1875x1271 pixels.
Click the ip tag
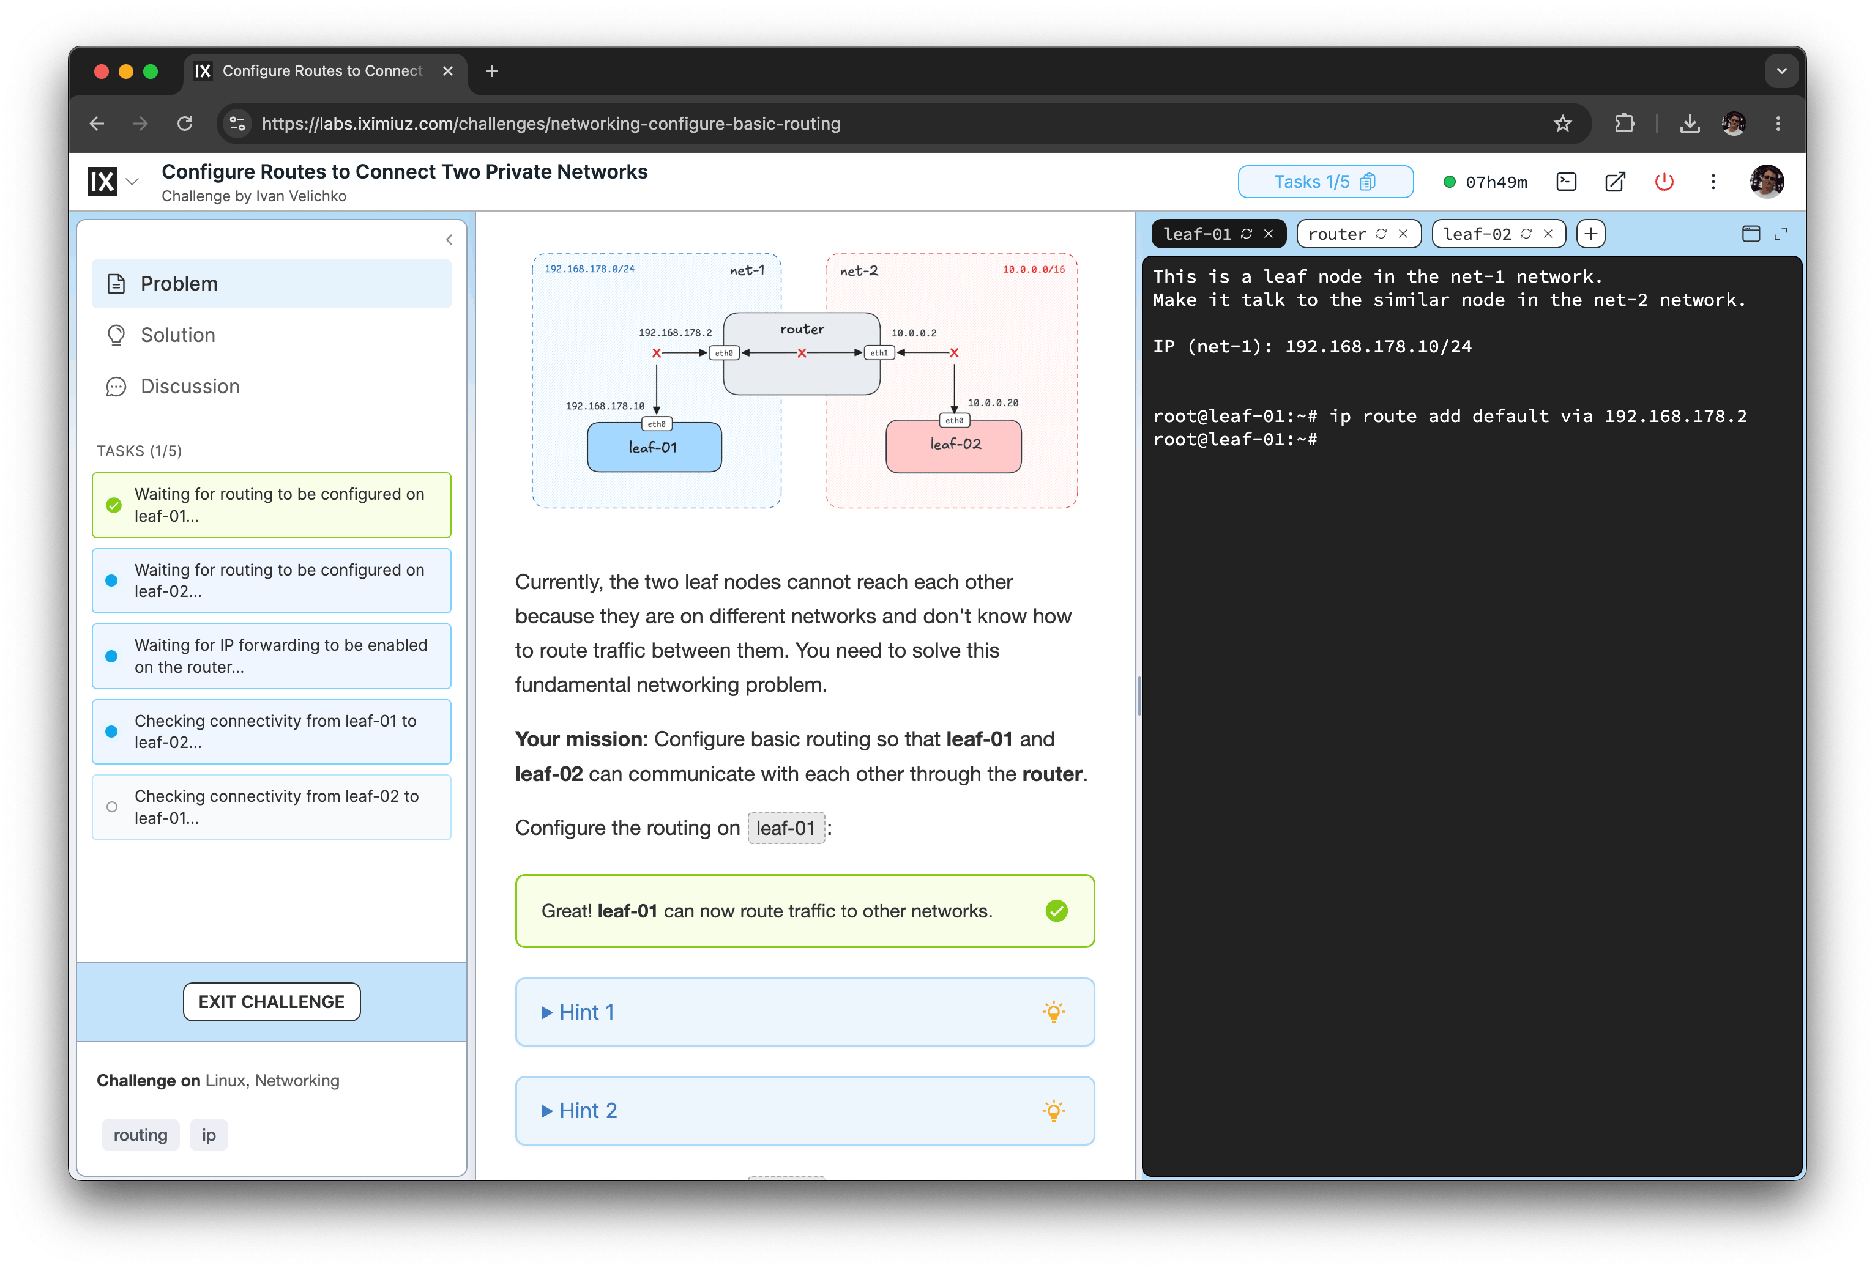coord(208,1135)
